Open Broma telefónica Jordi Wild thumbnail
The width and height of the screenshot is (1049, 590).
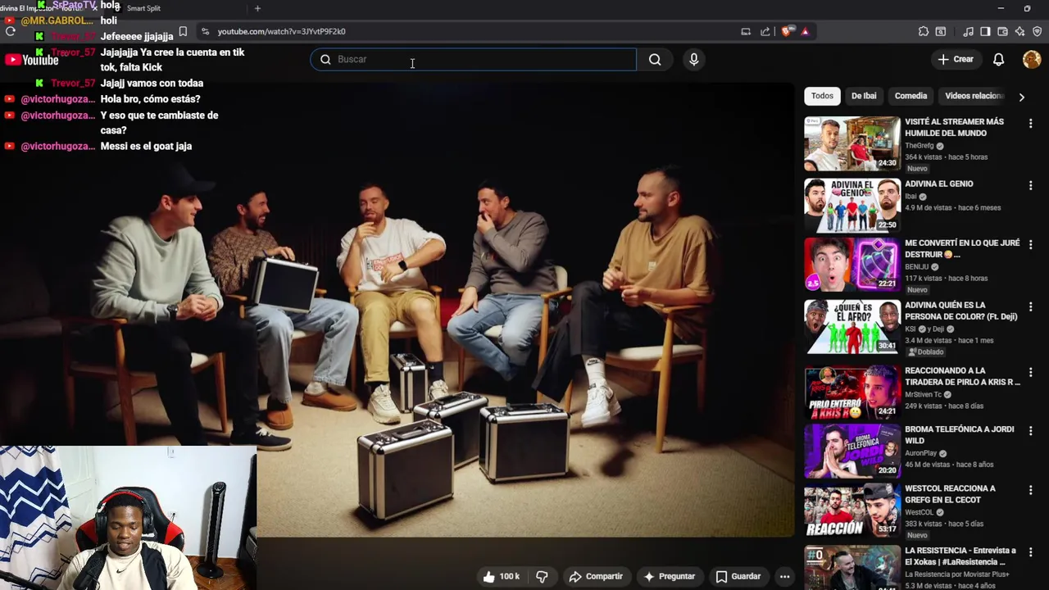852,451
